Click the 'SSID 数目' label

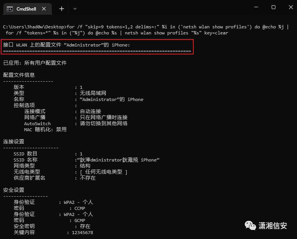(x=25, y=154)
